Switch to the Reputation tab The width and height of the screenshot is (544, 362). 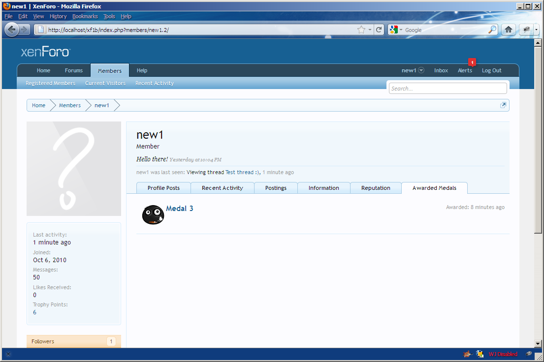376,188
